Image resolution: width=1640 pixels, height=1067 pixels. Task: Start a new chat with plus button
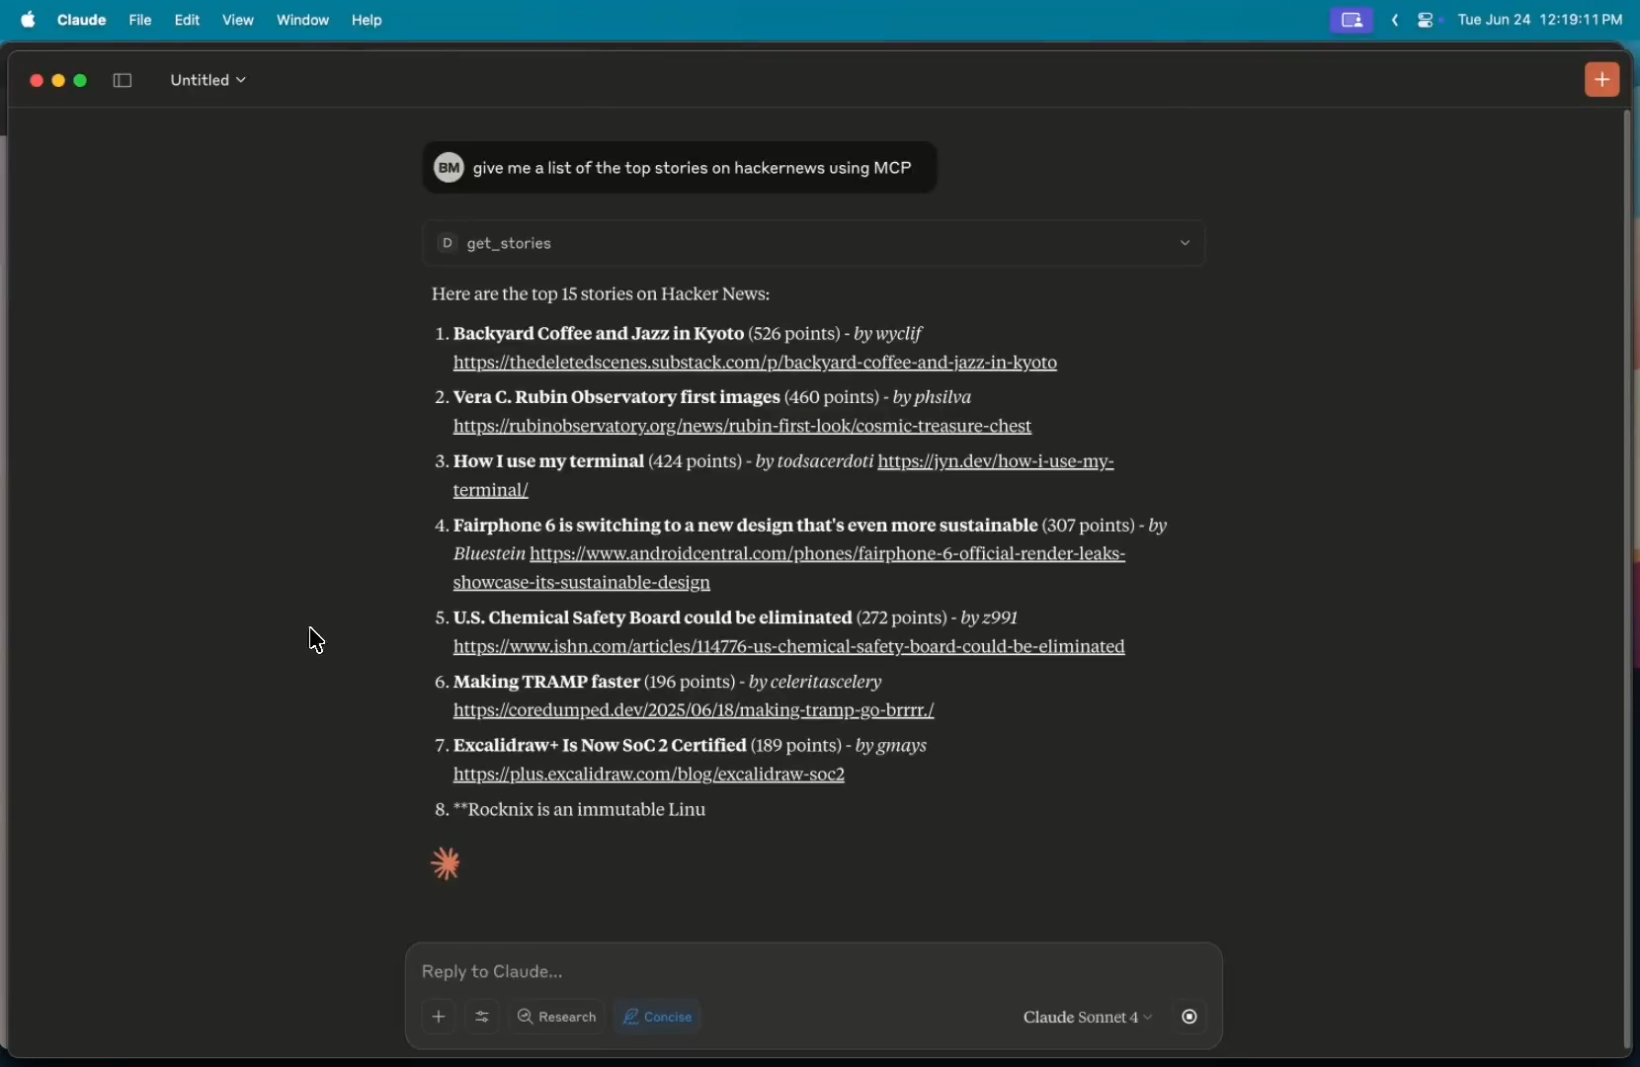coord(1602,80)
